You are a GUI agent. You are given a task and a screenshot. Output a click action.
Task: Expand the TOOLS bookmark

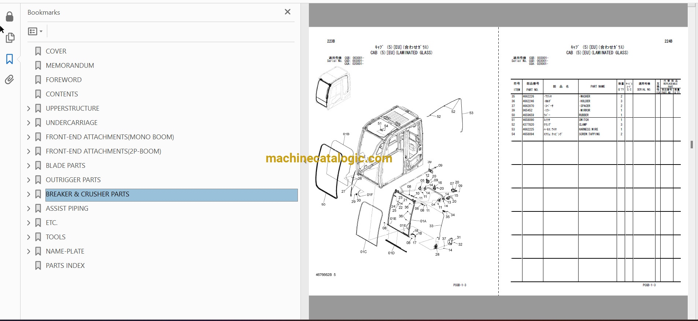point(29,237)
